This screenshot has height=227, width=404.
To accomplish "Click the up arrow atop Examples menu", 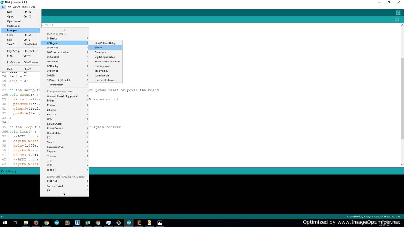I will pos(65,30).
